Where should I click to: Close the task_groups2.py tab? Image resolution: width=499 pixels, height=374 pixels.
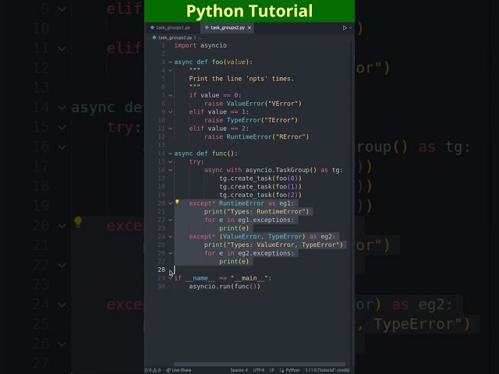pos(249,28)
